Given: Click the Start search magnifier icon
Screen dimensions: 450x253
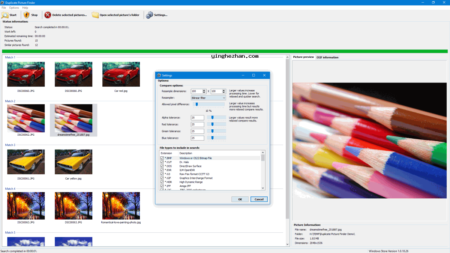Looking at the screenshot, I should 4,15.
